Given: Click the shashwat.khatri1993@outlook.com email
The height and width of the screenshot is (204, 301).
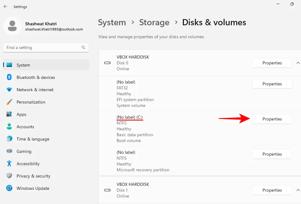Looking at the screenshot, I should 54,29.
